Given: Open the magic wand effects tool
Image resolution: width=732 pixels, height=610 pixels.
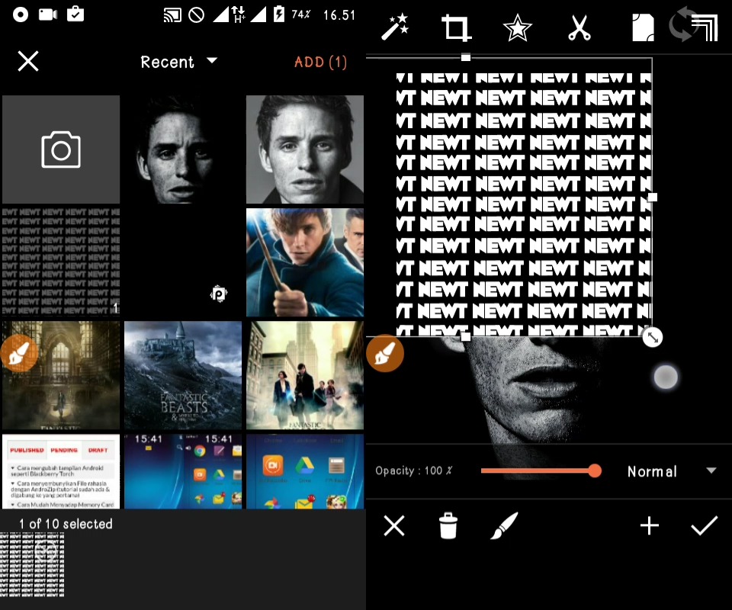Looking at the screenshot, I should tap(394, 27).
